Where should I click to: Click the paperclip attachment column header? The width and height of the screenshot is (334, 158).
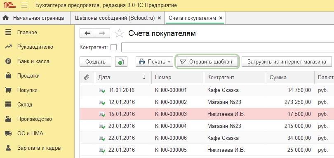(87, 77)
